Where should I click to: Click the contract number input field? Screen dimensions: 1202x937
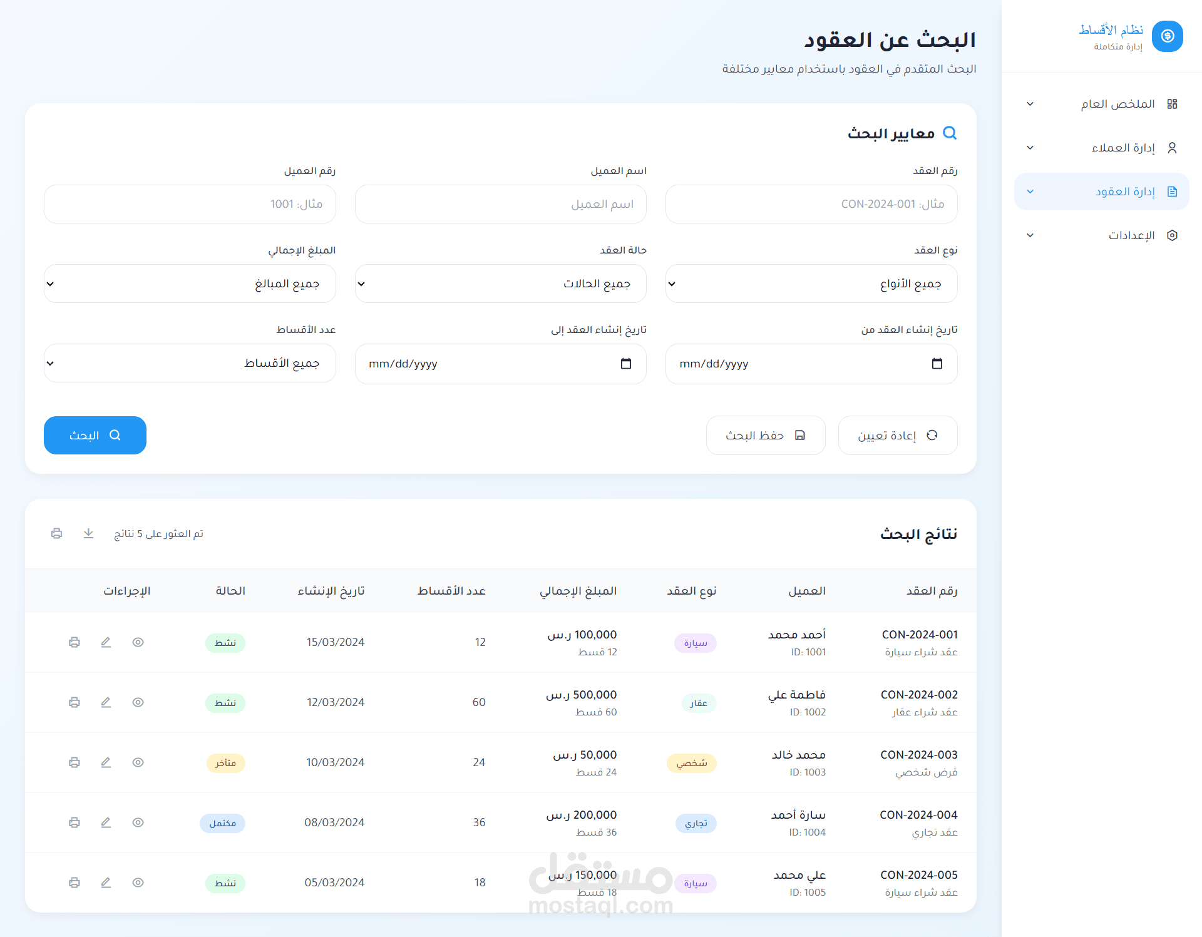[811, 204]
